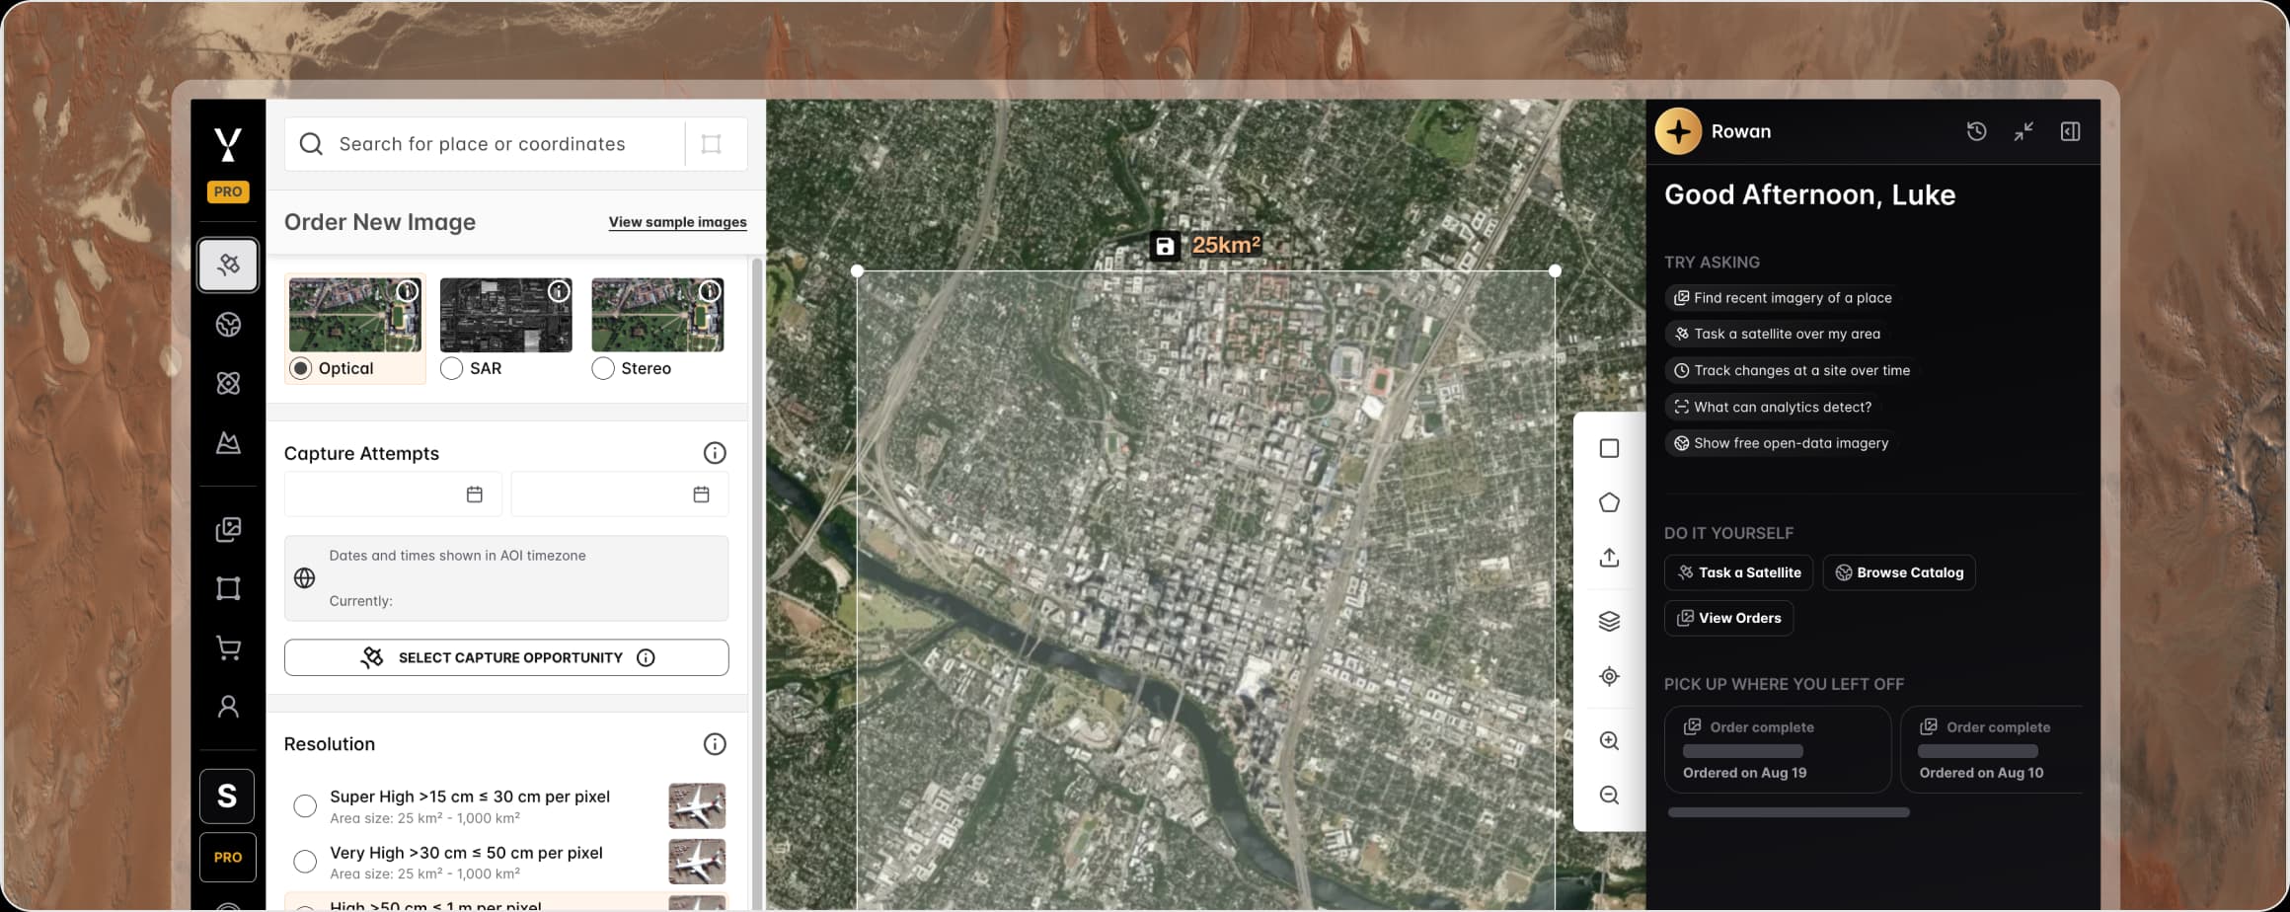Open the View sample images link
Viewport: 2290px width, 912px height.
[x=677, y=222]
